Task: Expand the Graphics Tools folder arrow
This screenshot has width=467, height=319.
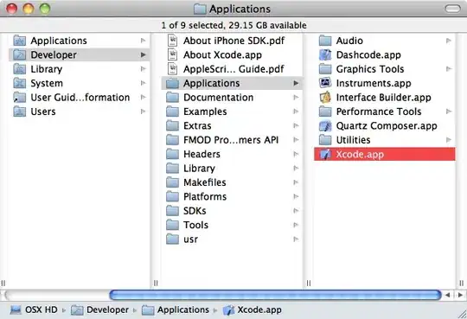Action: tap(449, 69)
